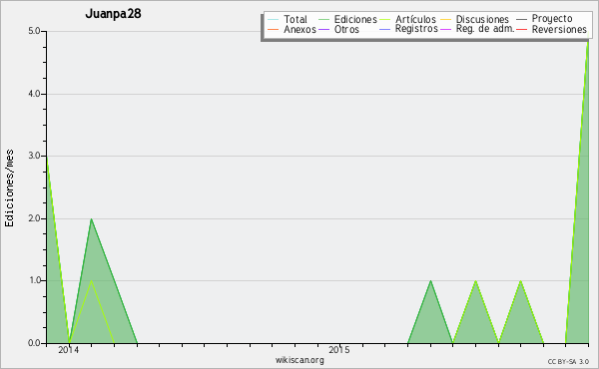This screenshot has height=369, width=599.
Task: Click the 2015 x-axis label
Action: tap(339, 350)
